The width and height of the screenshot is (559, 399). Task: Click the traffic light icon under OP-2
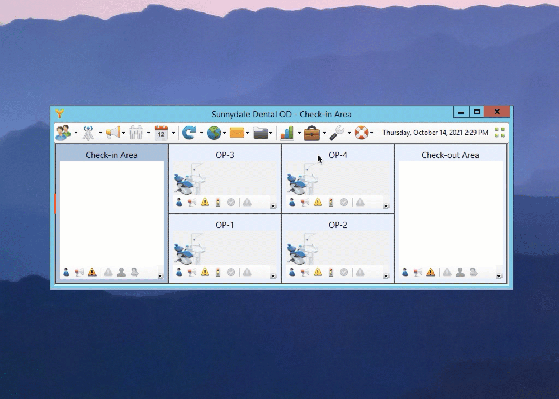click(x=331, y=272)
